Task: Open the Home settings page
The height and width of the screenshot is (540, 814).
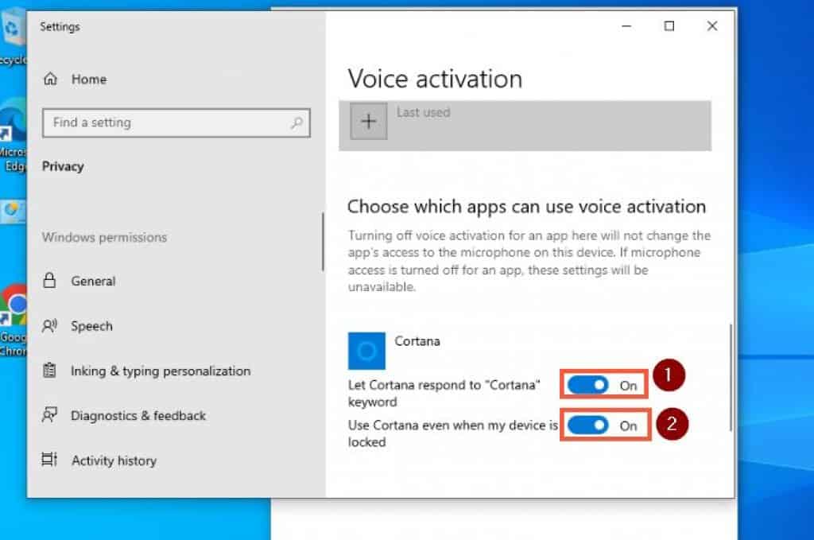Action: (x=89, y=80)
